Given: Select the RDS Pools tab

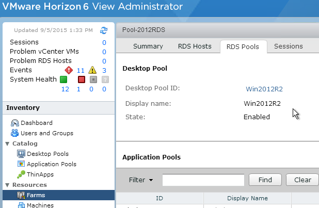Looking at the screenshot, I should click(243, 47).
